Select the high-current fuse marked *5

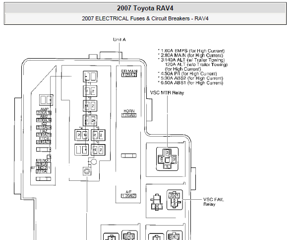tap(98, 135)
